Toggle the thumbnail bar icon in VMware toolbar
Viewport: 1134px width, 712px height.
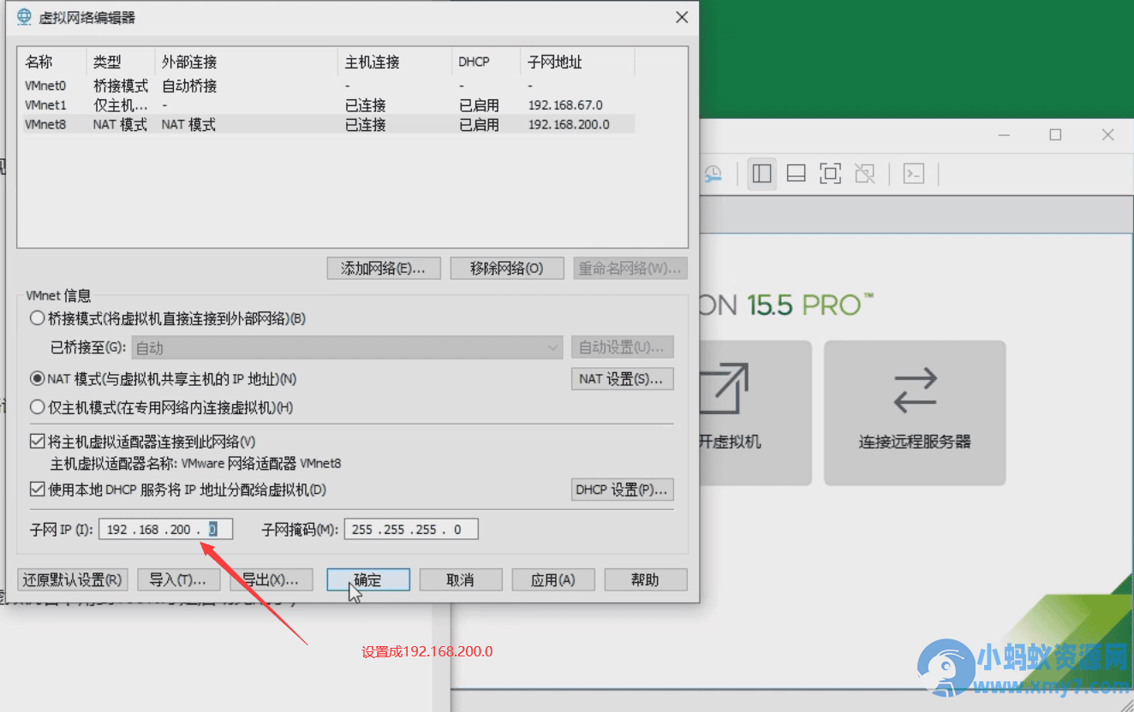(x=796, y=174)
